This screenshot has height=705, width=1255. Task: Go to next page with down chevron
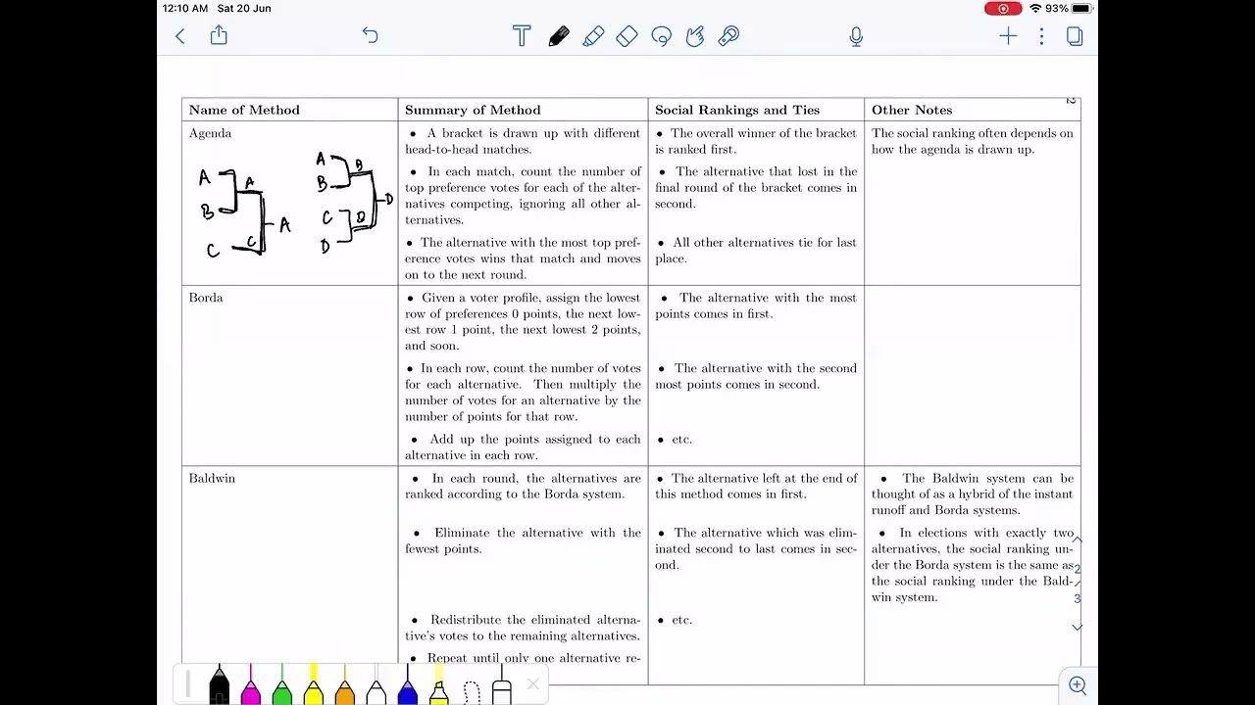click(x=1077, y=627)
